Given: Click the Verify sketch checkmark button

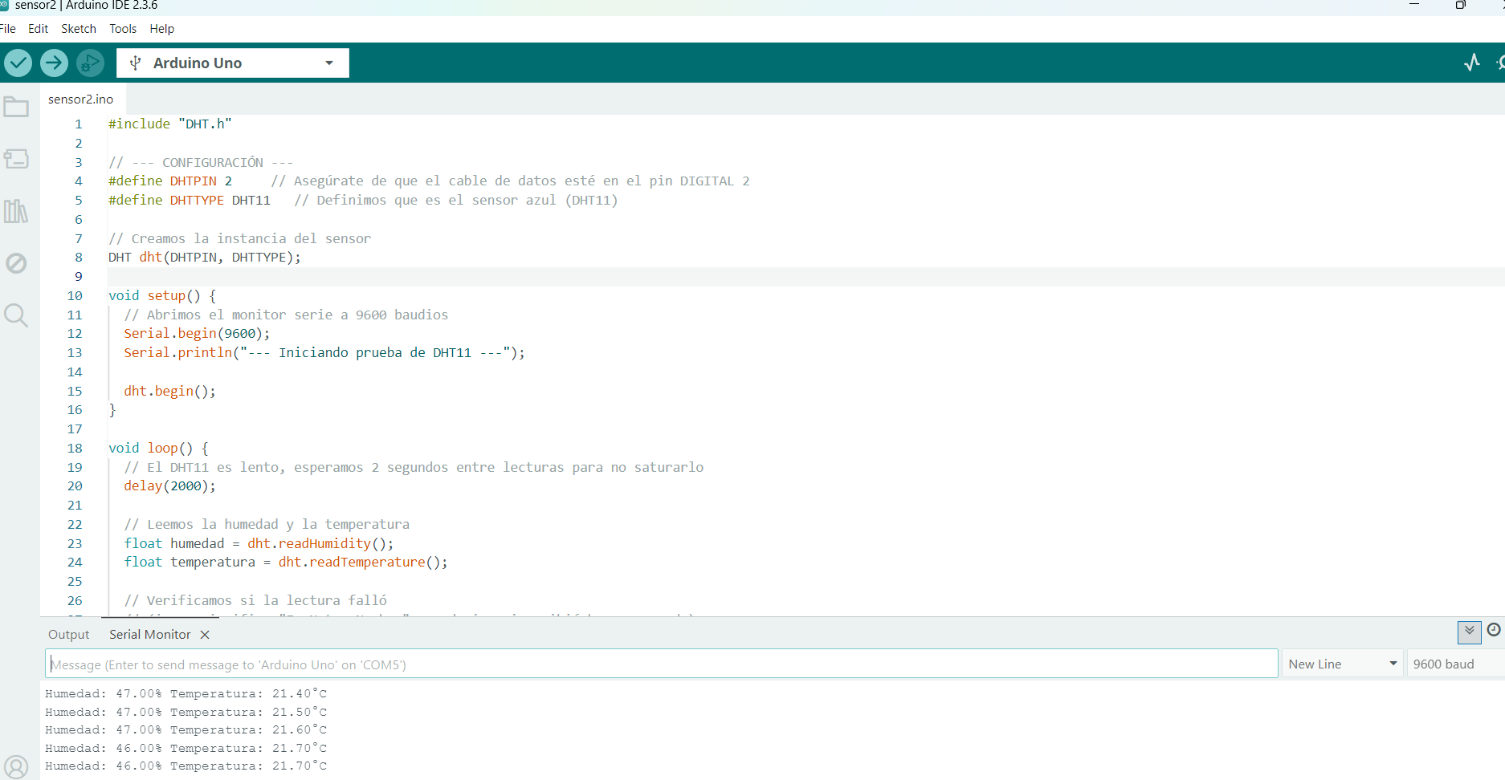Looking at the screenshot, I should 18,63.
